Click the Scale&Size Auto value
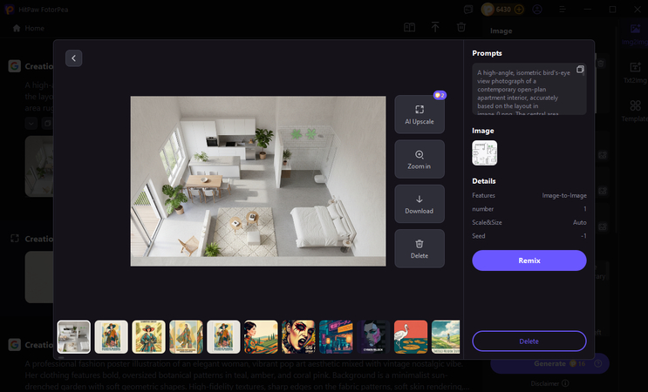Image resolution: width=648 pixels, height=392 pixels. [579, 222]
